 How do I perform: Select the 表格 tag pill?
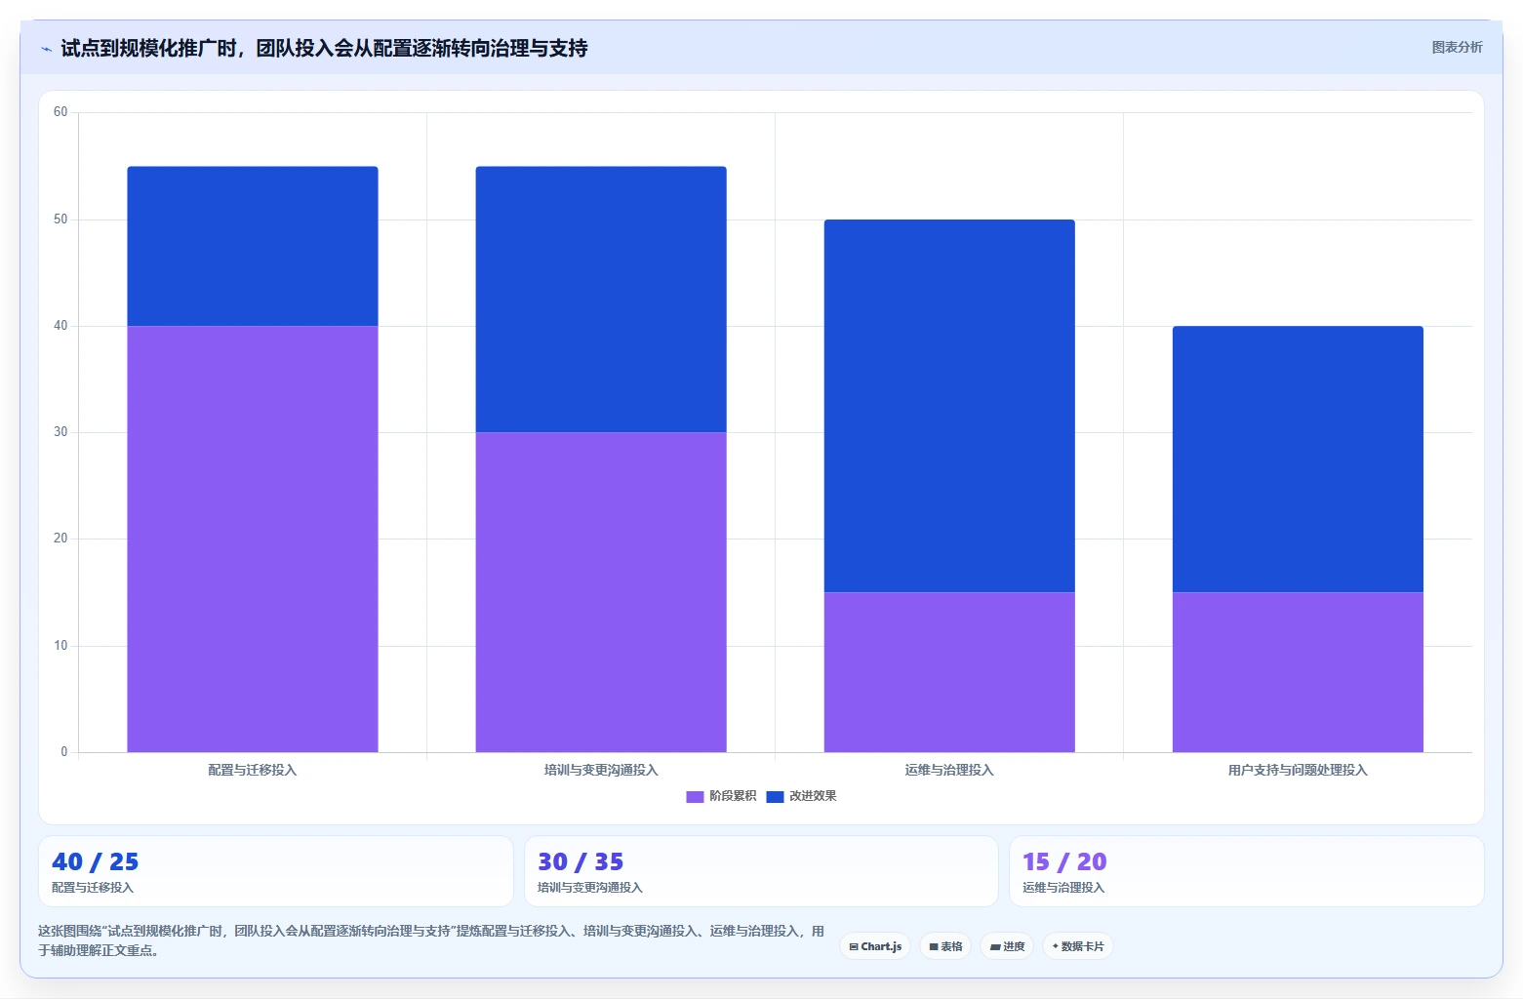945,946
